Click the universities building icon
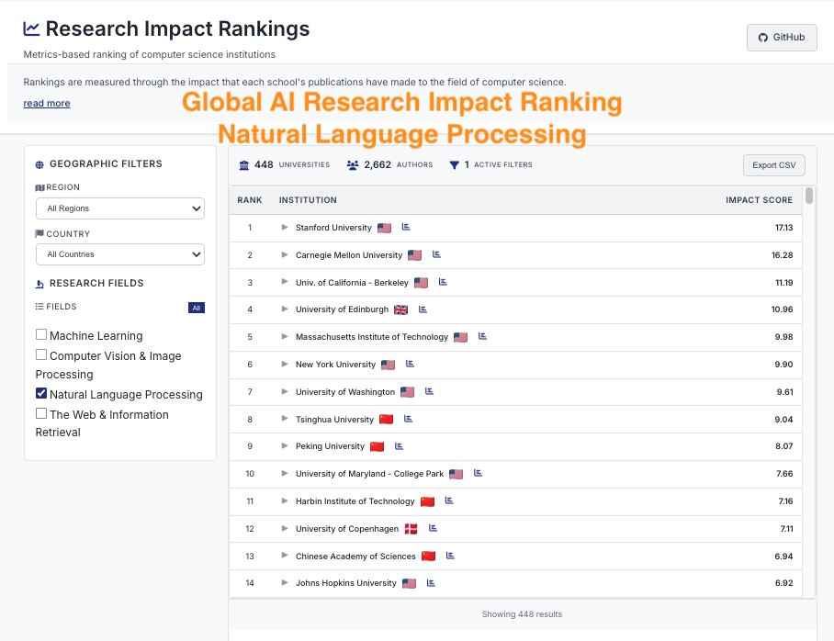 coord(244,165)
